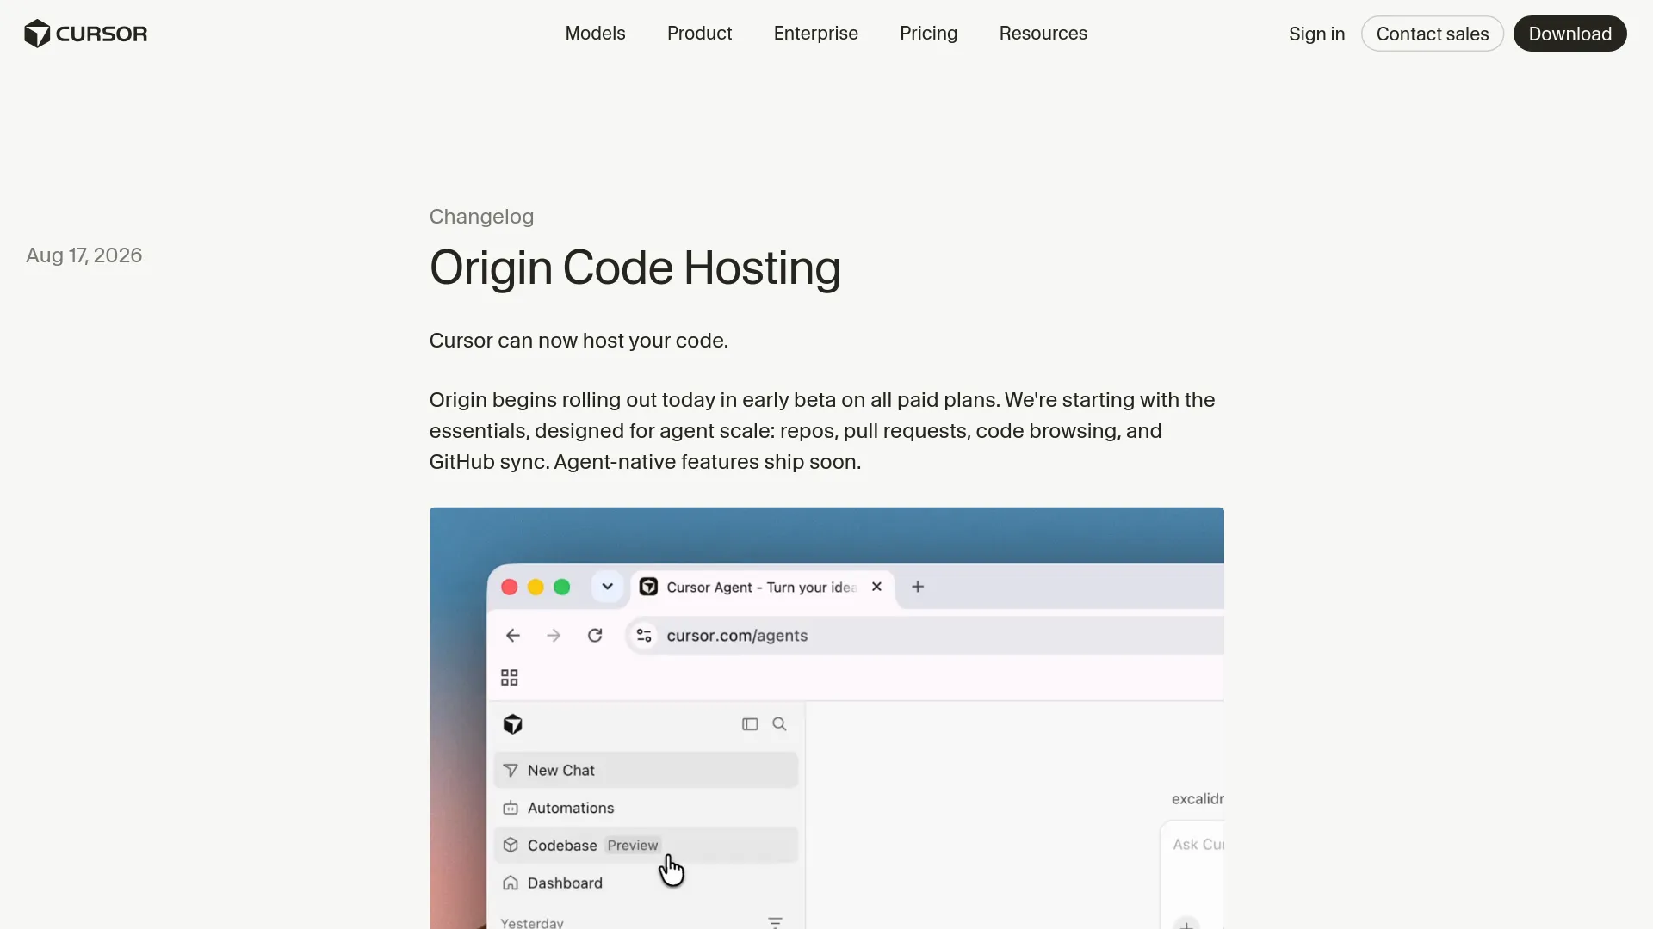Viewport: 1653px width, 929px height.
Task: Open a new browser tab with plus
Action: (918, 587)
